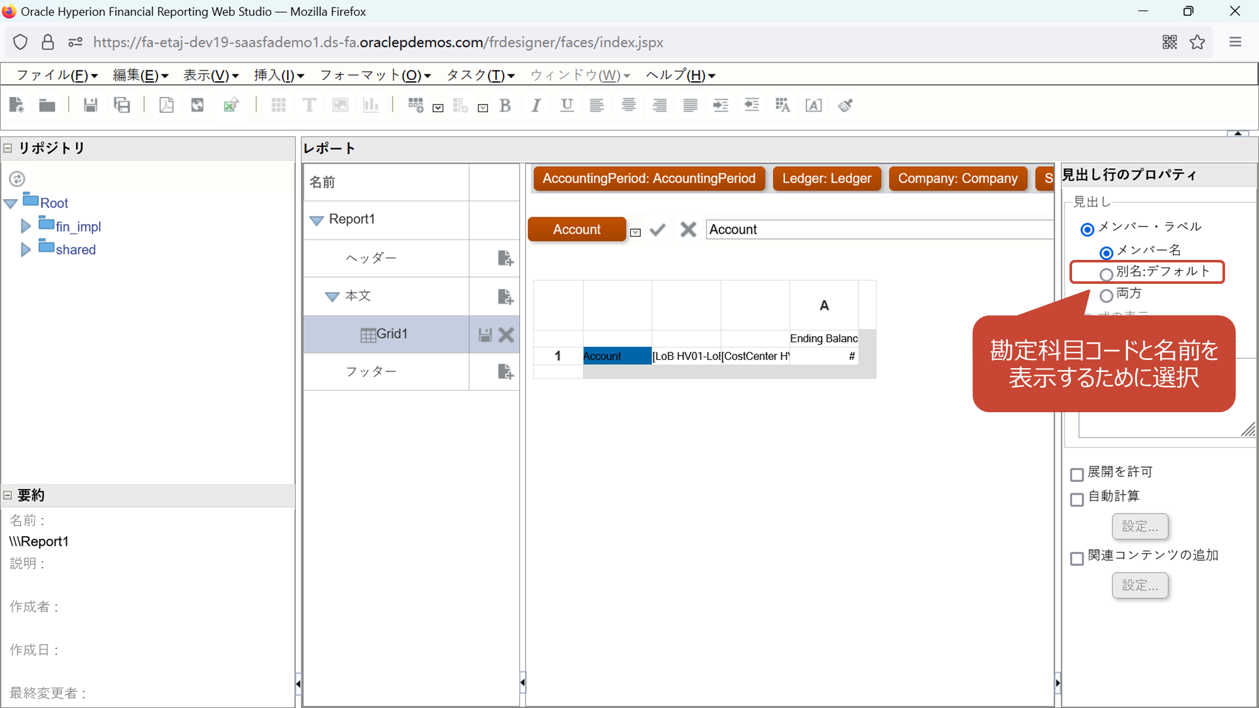Expand the shared folder node
This screenshot has height=708, width=1259.
click(x=26, y=250)
